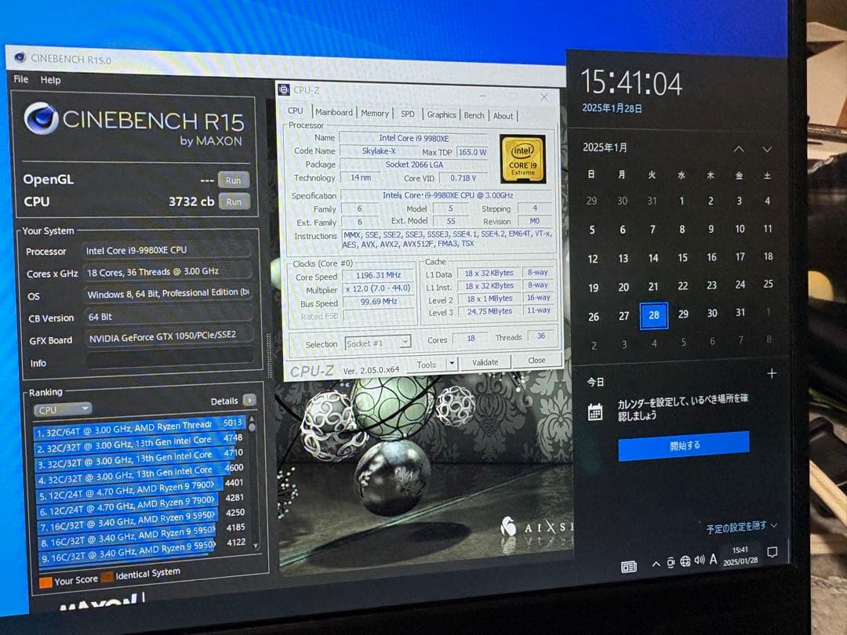
Task: Open the Socket #1 selection dropdown
Action: [x=405, y=343]
